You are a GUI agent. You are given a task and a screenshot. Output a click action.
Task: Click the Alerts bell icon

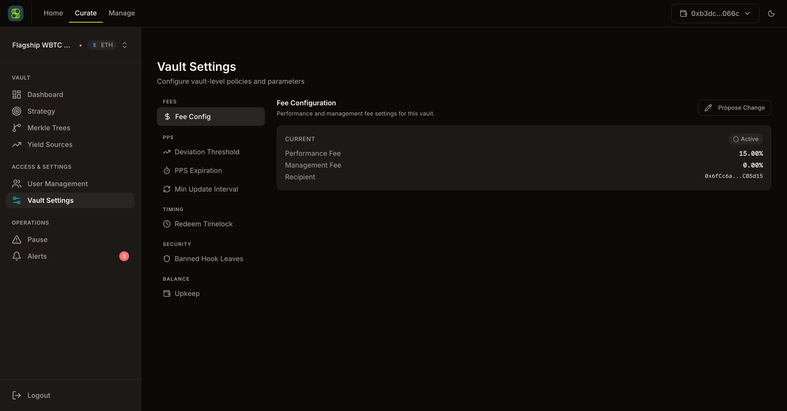coord(17,256)
